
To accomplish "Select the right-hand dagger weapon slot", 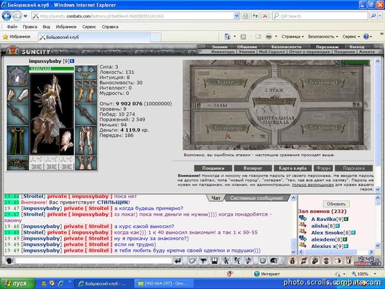I will 86,114.
